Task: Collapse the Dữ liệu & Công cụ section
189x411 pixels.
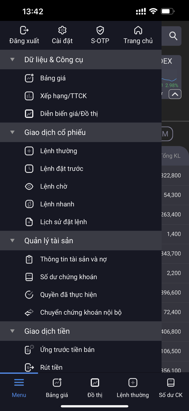Action: click(x=12, y=59)
